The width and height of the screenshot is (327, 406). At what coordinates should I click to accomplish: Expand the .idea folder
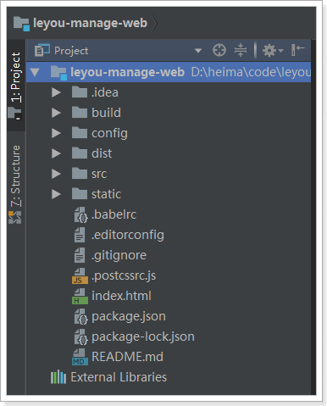(56, 92)
